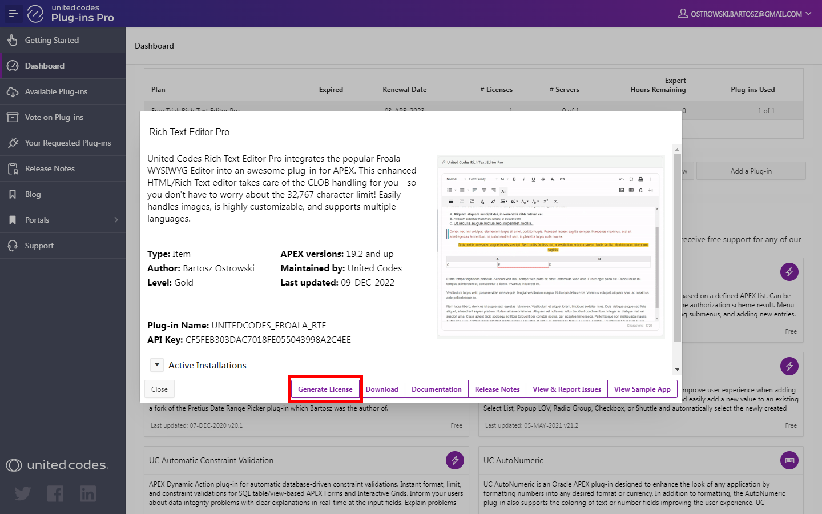
Task: Click the Plug-in Name UNITEDCODES_FROALA_RTE text
Action: 269,326
